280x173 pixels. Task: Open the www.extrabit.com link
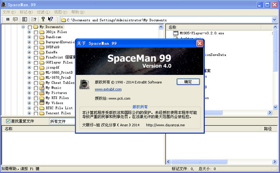click(x=108, y=89)
